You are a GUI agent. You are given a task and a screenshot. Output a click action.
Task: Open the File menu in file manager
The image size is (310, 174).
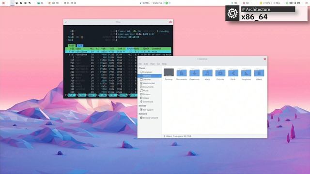click(x=140, y=64)
